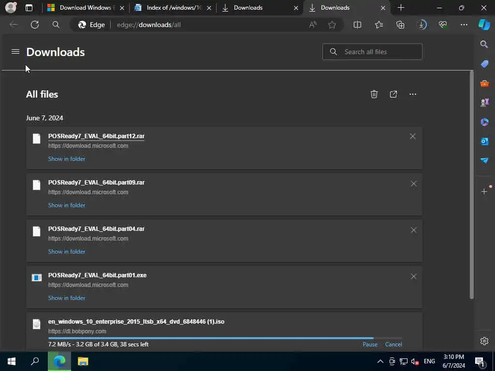The height and width of the screenshot is (371, 495).
Task: Open the notification center icon
Action: click(480, 361)
